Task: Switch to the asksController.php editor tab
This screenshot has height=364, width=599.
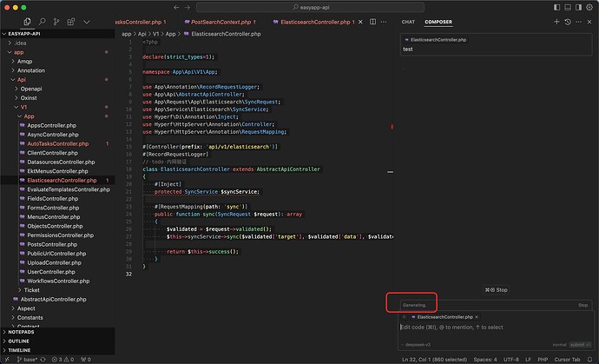Action: [141, 22]
